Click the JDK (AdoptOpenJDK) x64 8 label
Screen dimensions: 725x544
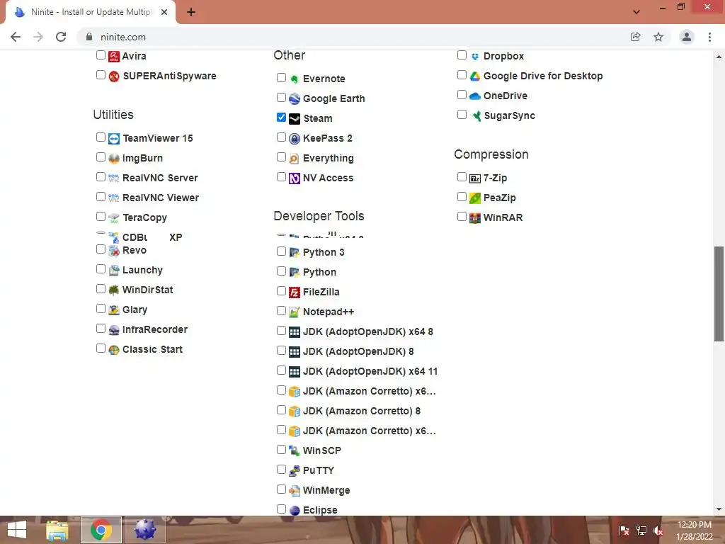tap(368, 331)
